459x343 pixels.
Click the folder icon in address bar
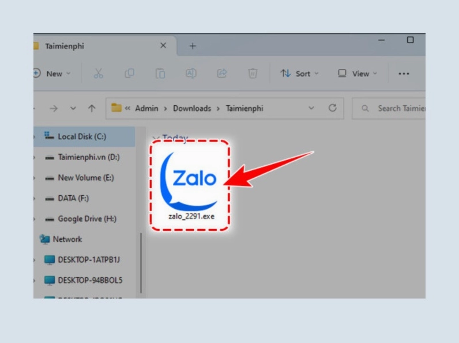pyautogui.click(x=116, y=108)
